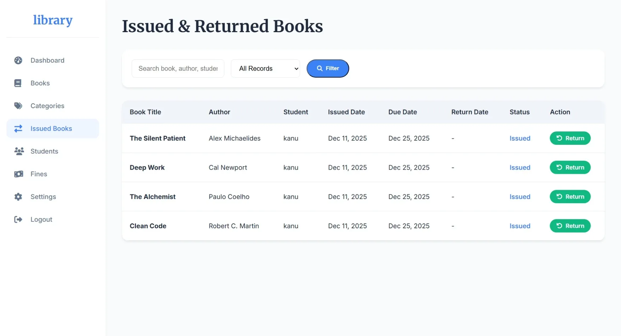Select the Books icon in the sidebar
This screenshot has height=336, width=621.
pos(18,83)
